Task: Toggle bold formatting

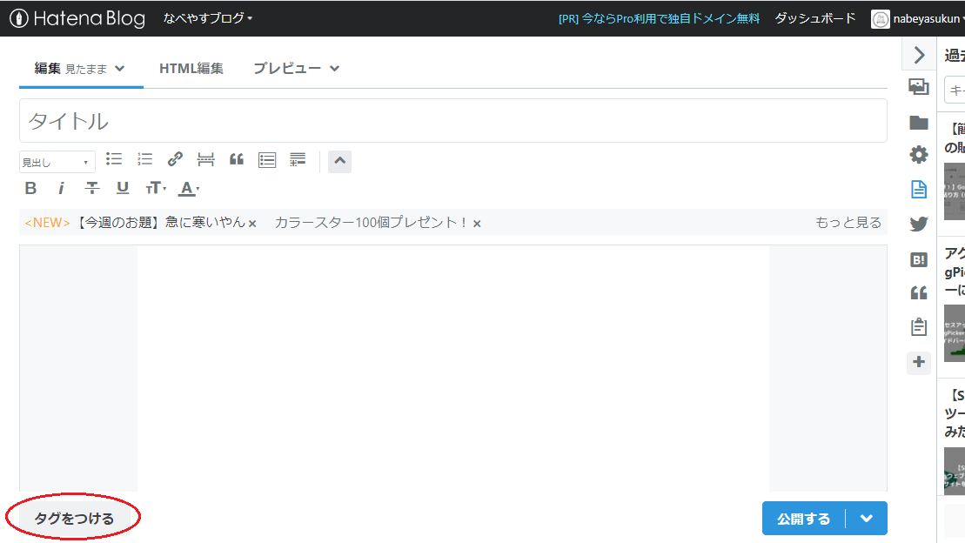Action: click(x=30, y=187)
